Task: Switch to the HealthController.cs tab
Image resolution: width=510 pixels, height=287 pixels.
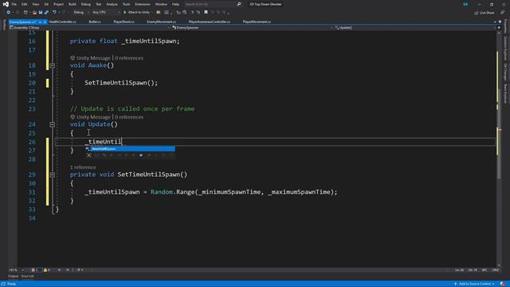Action: coord(62,22)
